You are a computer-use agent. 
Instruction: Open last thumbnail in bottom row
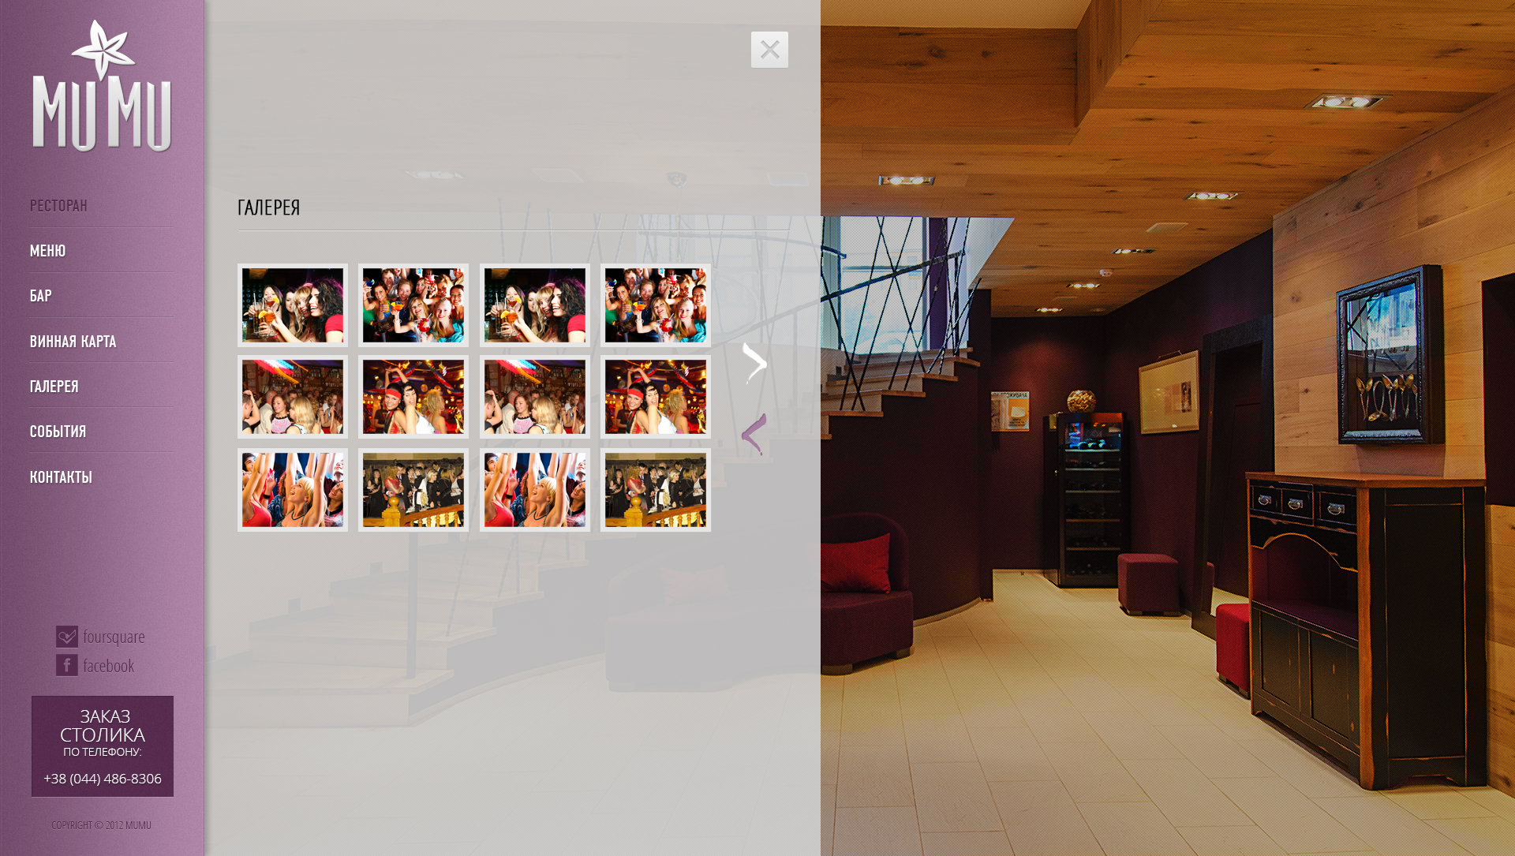656,490
